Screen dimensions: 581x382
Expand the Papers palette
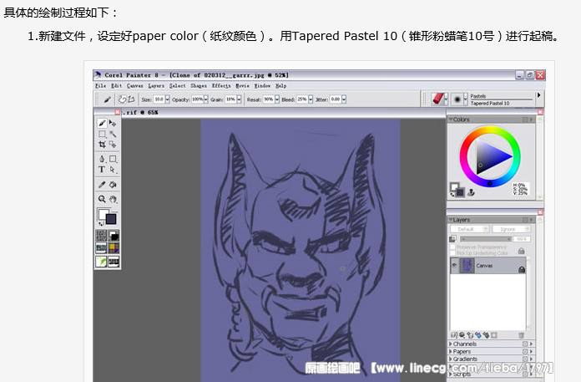[x=451, y=351]
